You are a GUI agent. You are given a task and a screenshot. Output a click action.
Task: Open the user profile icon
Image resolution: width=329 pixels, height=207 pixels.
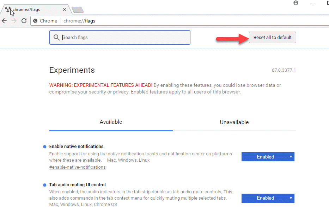click(x=296, y=3)
